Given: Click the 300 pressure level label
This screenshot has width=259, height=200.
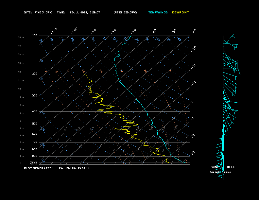Looking at the screenshot, I should click(35, 96).
